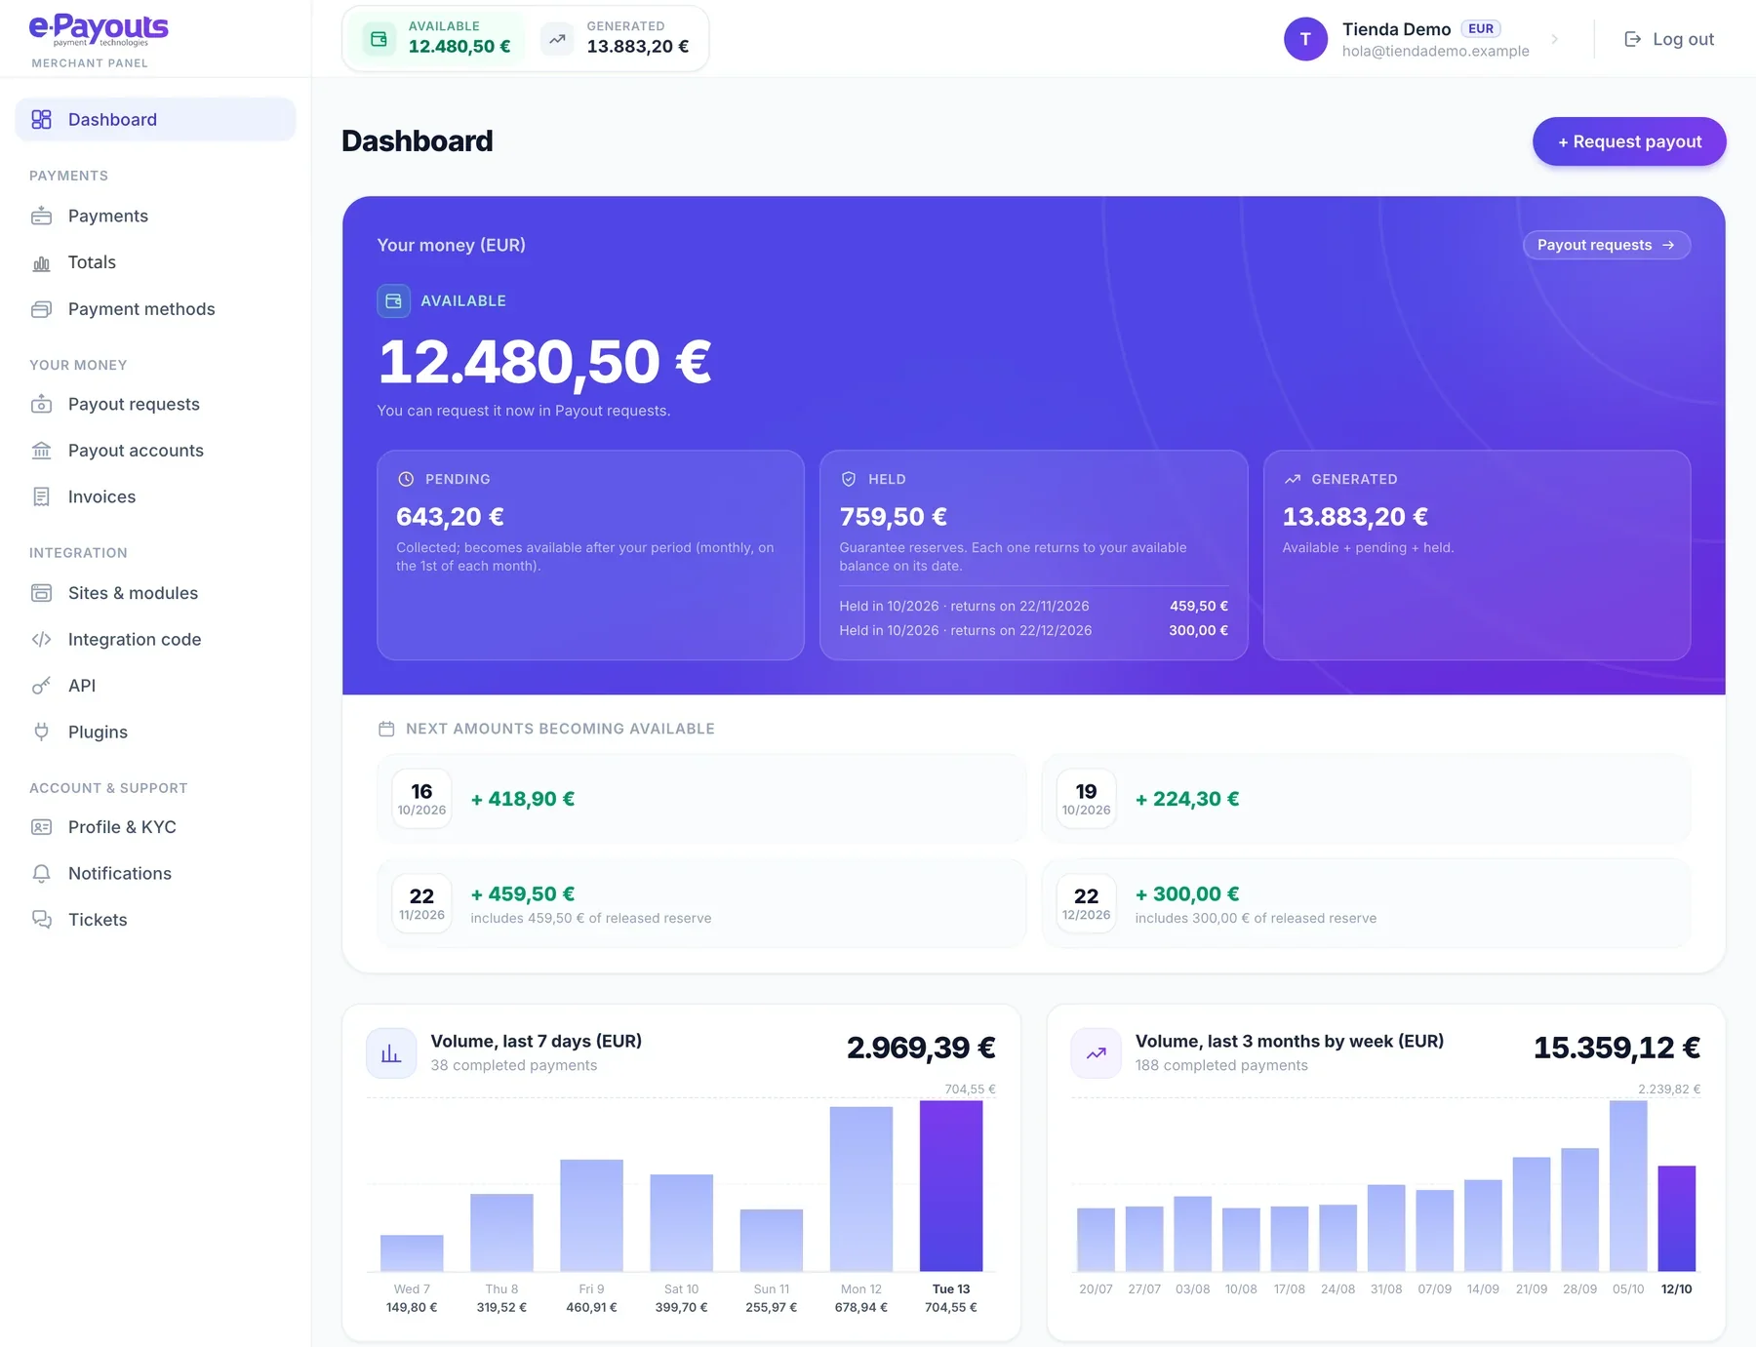Go to Payments in the sidebar
This screenshot has width=1756, height=1347.
[x=155, y=217]
